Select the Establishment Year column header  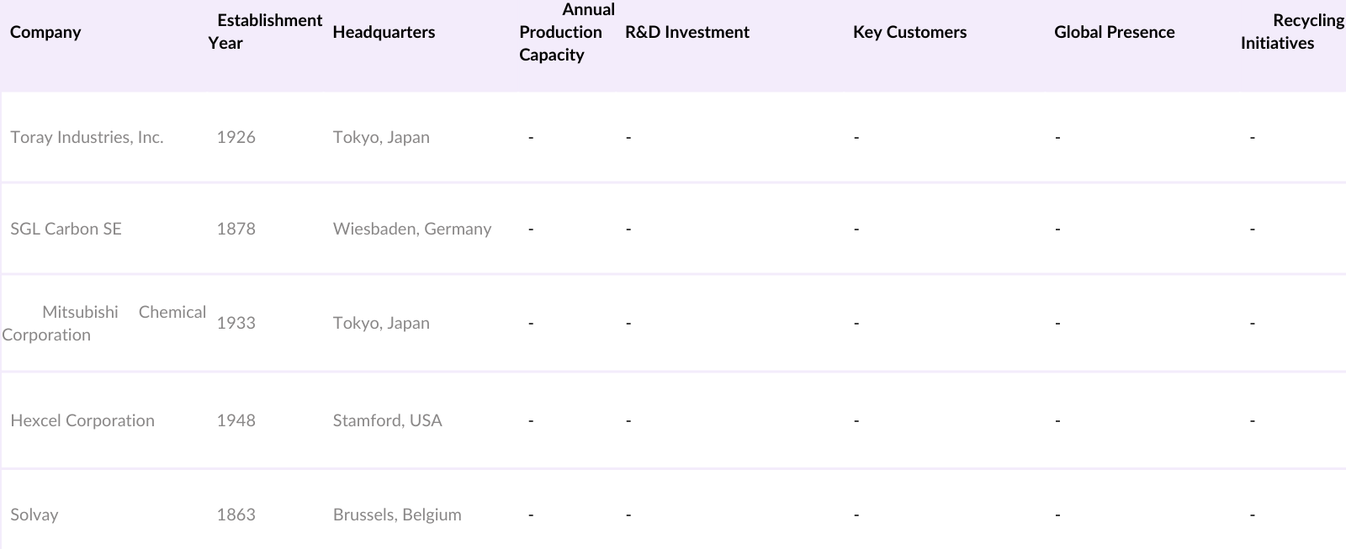[x=265, y=32]
